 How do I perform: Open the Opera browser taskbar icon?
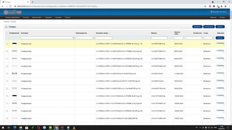pos(38,127)
